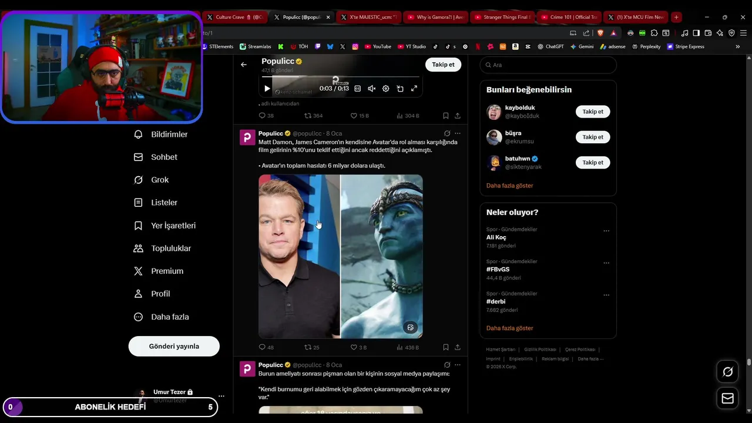Click the Gönderi yayınla button
This screenshot has height=423, width=752.
174,346
